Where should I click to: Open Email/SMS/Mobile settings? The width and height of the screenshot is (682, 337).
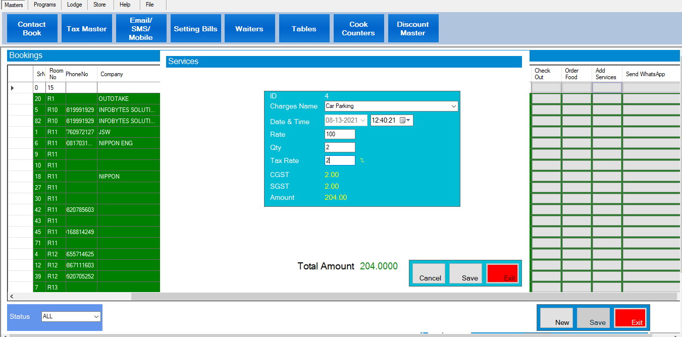tap(141, 29)
